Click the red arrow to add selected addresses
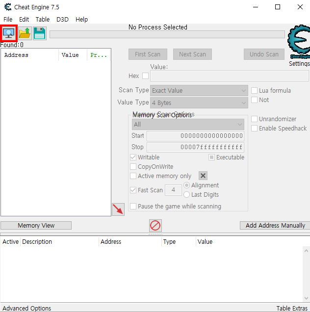Screen dimensions: 310x312 118,209
